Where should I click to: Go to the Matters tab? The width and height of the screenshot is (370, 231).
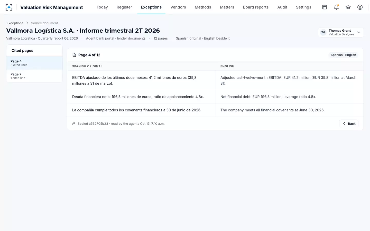tap(227, 7)
